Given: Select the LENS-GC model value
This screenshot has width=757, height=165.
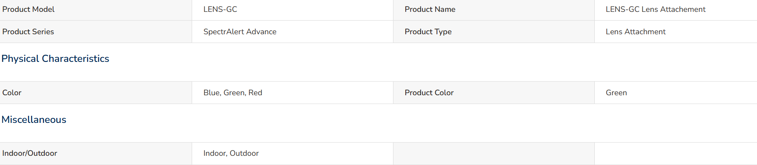Looking at the screenshot, I should tap(220, 9).
